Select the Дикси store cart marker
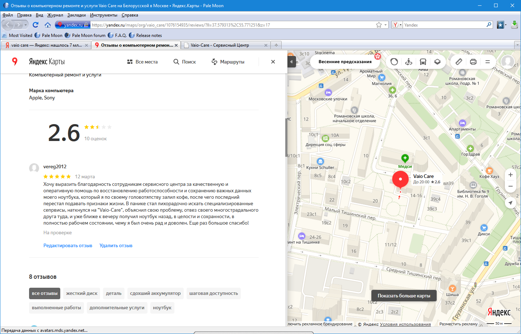This screenshot has width=521, height=334. [x=484, y=228]
